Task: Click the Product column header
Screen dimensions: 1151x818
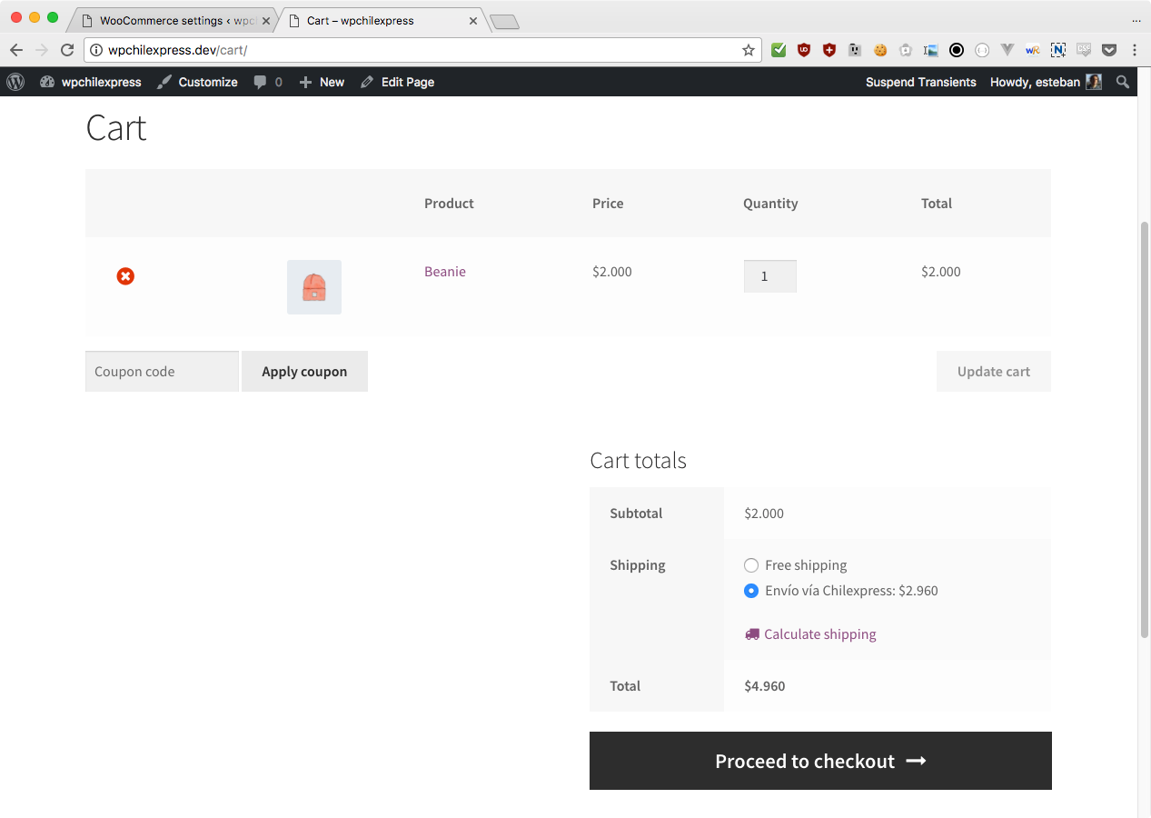Action: (x=449, y=204)
